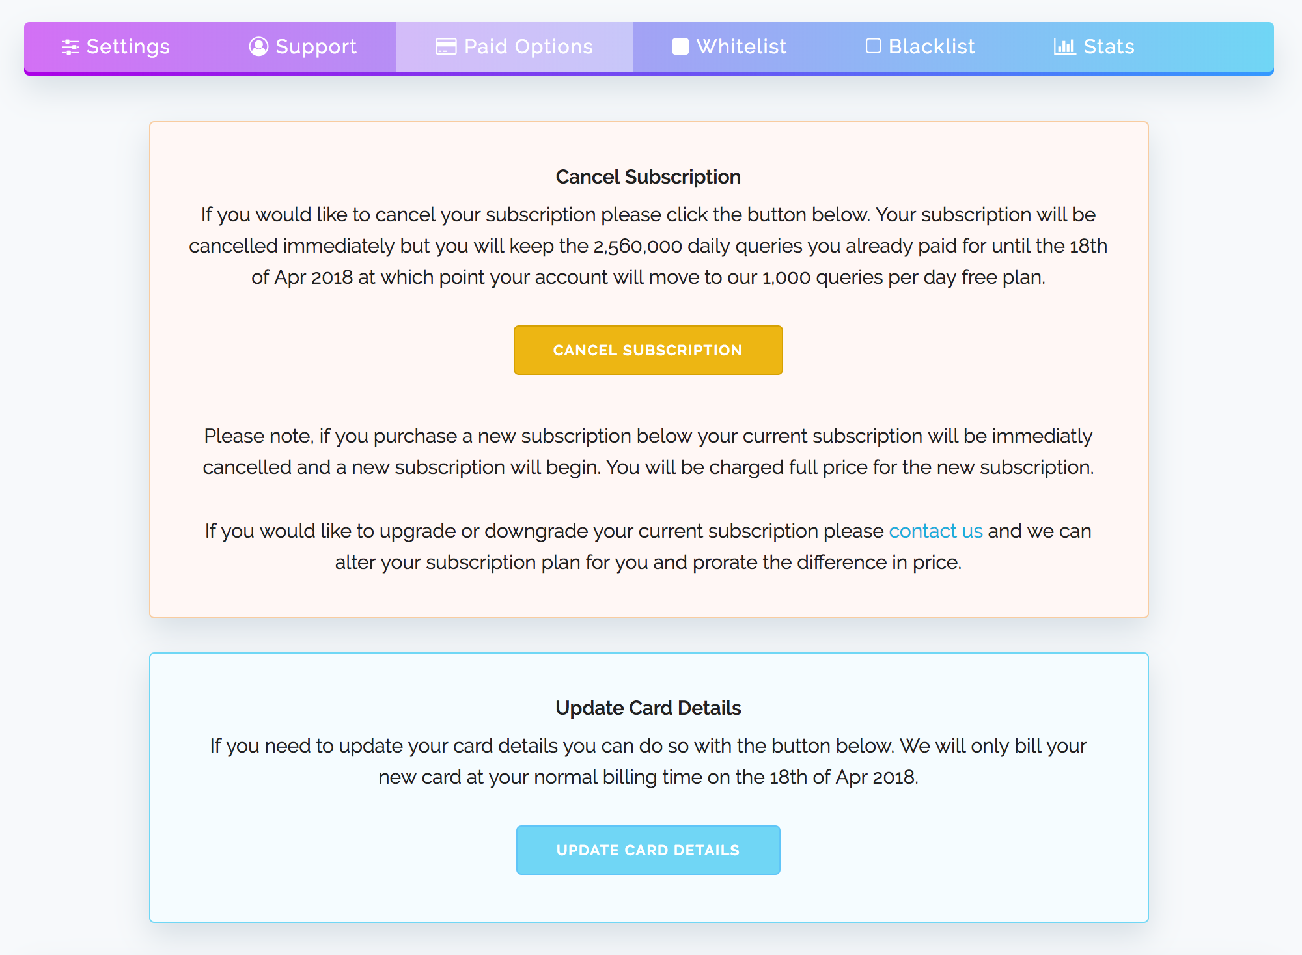This screenshot has height=955, width=1302.
Task: Click the "Please note" new subscription paragraph
Action: [648, 452]
